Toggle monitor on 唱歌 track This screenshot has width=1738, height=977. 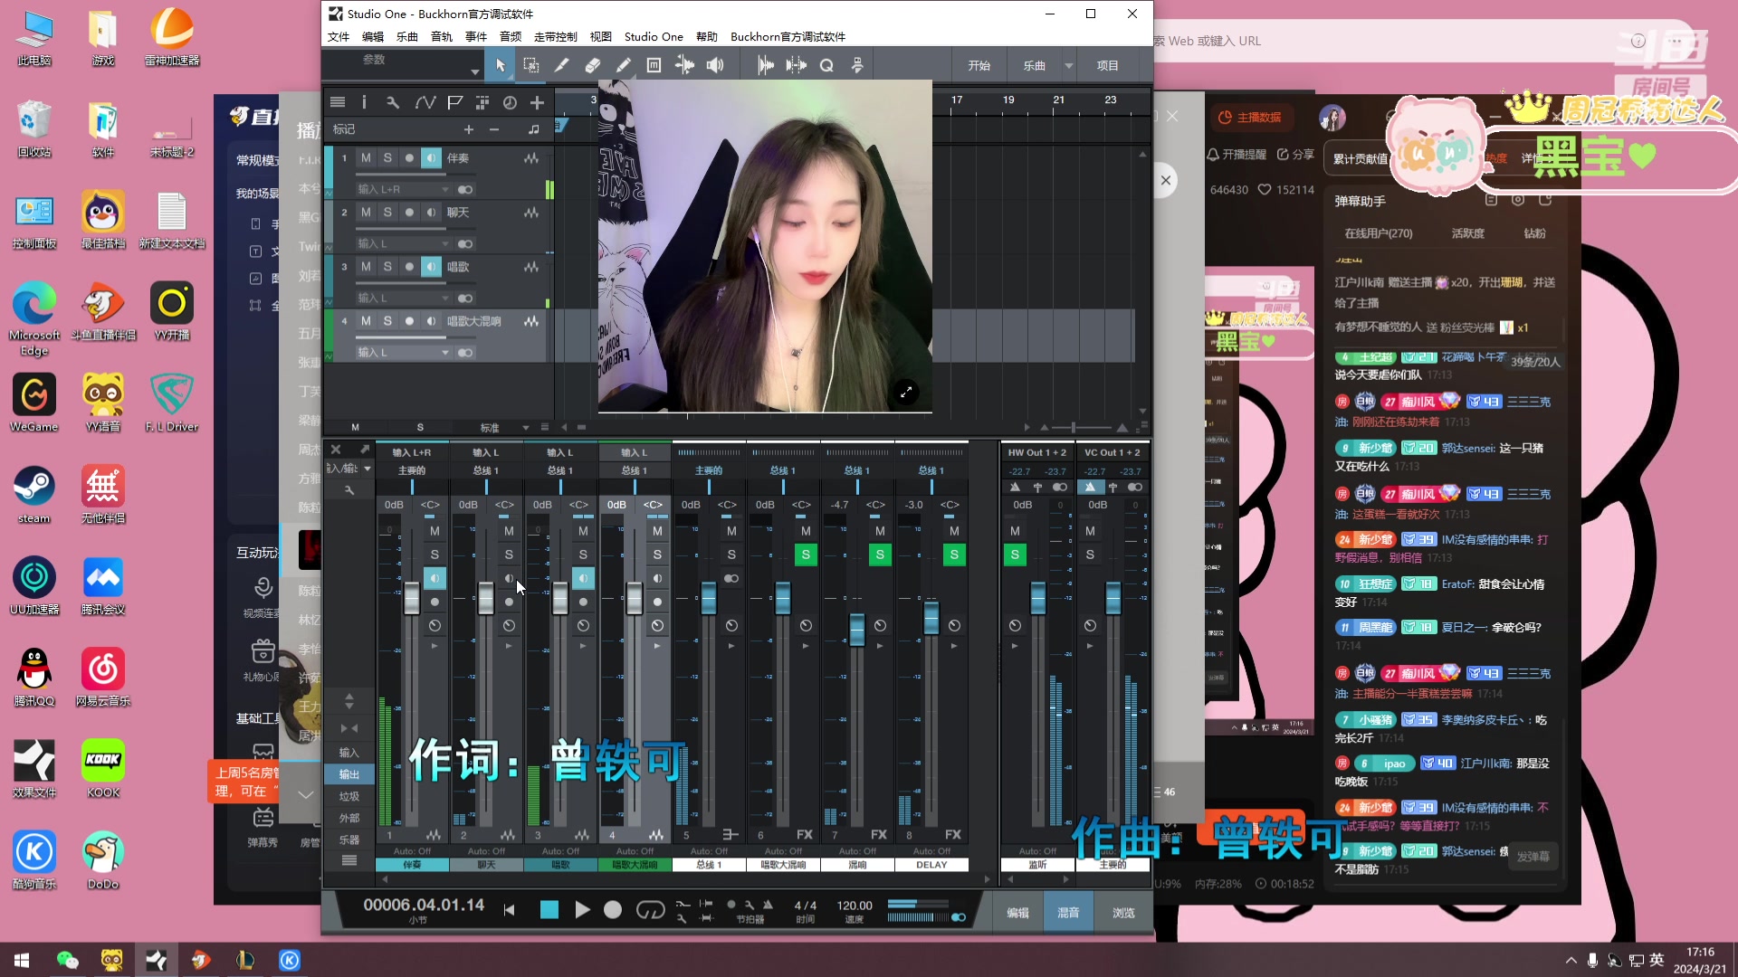click(431, 267)
